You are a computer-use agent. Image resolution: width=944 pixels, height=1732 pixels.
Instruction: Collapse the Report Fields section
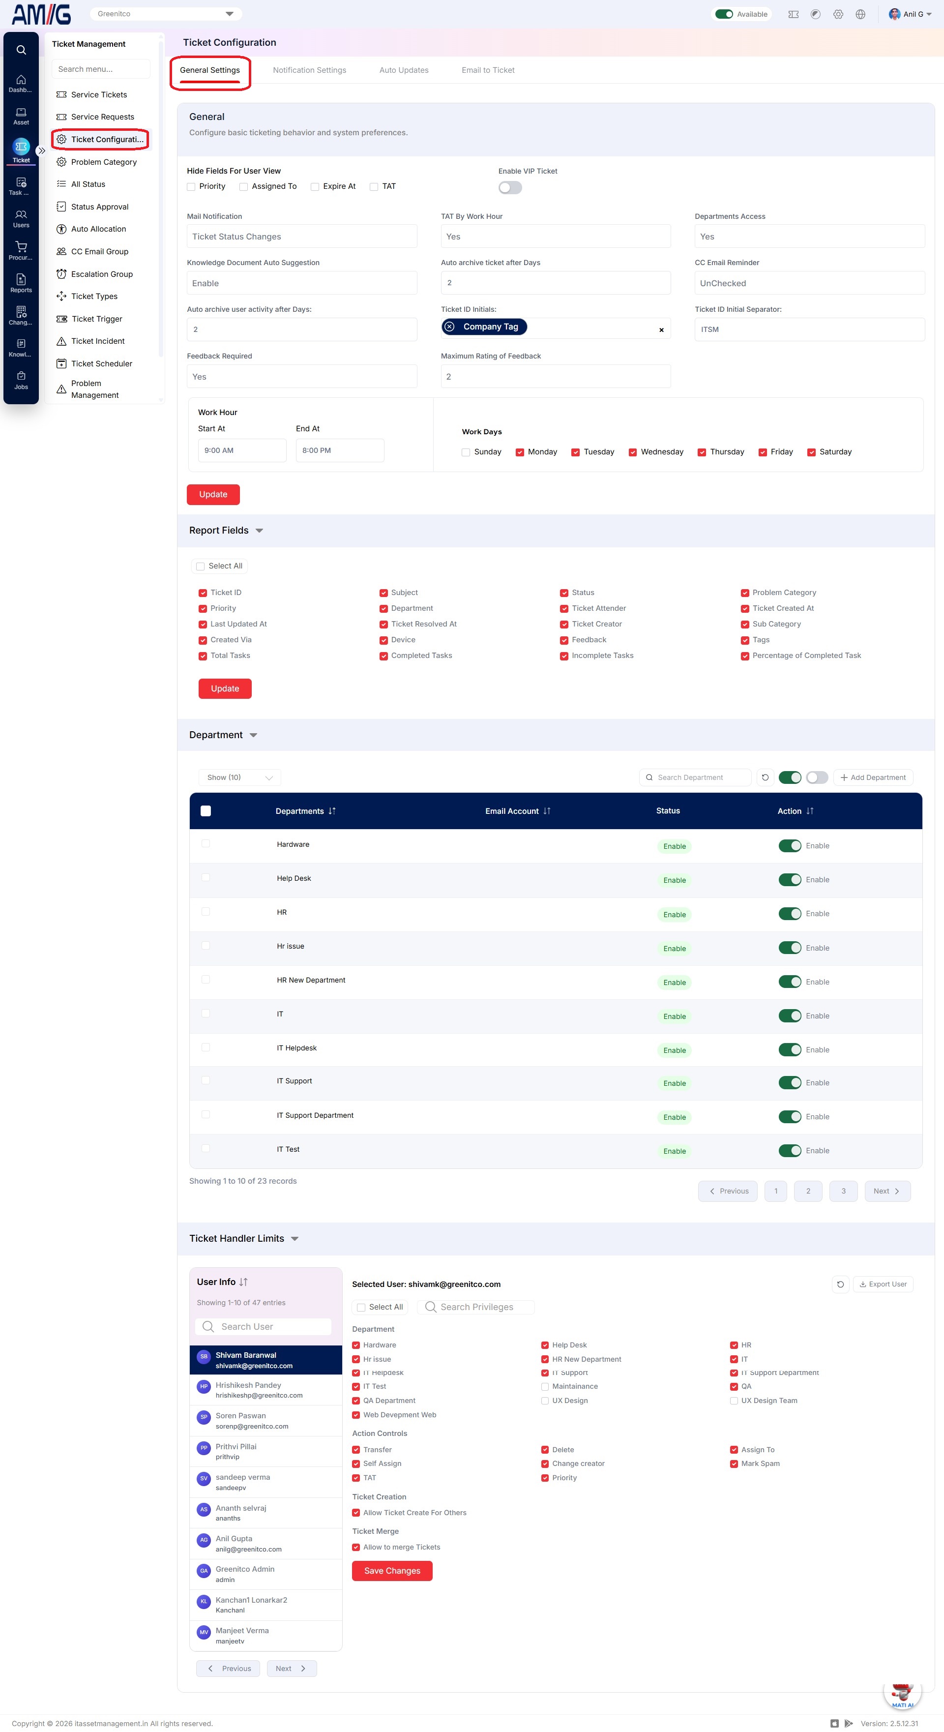260,531
